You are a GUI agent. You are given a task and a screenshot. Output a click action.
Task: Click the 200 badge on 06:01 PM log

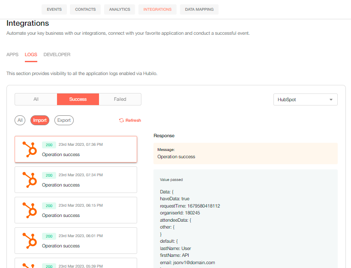(49, 236)
